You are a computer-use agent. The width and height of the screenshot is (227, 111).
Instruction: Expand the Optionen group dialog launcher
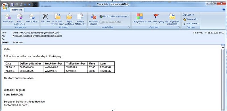tap(179, 27)
